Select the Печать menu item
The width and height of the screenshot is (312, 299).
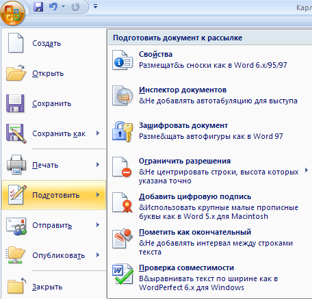(x=54, y=165)
